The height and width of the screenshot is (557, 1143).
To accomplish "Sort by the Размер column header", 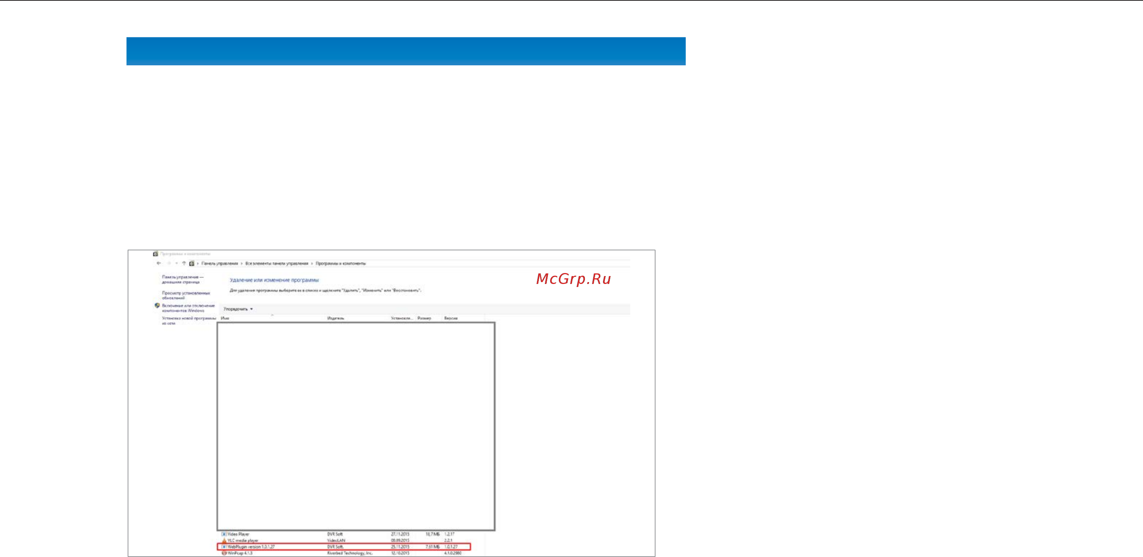I will tap(424, 318).
